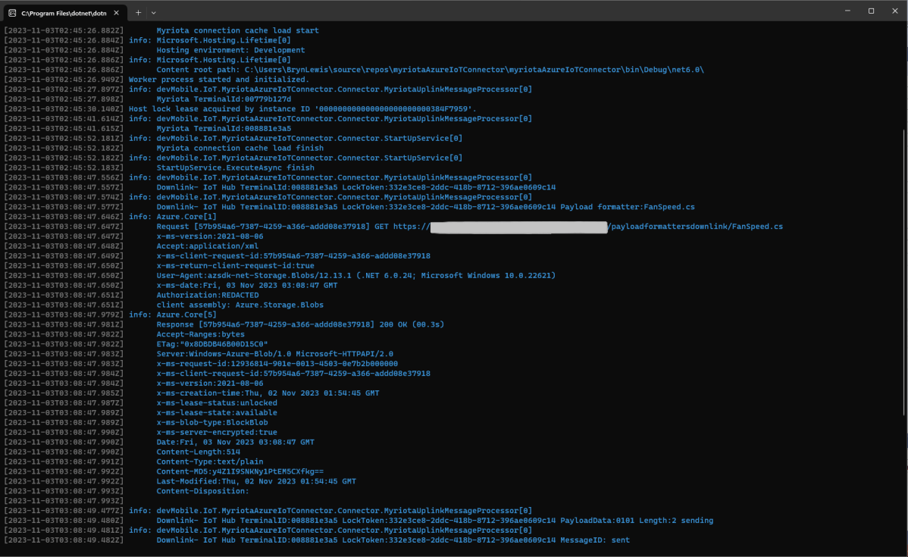Click 'Server:Windows-Azure-Blob/1.0 Microsoft-HTTPAPI/2.0' line

(x=274, y=355)
